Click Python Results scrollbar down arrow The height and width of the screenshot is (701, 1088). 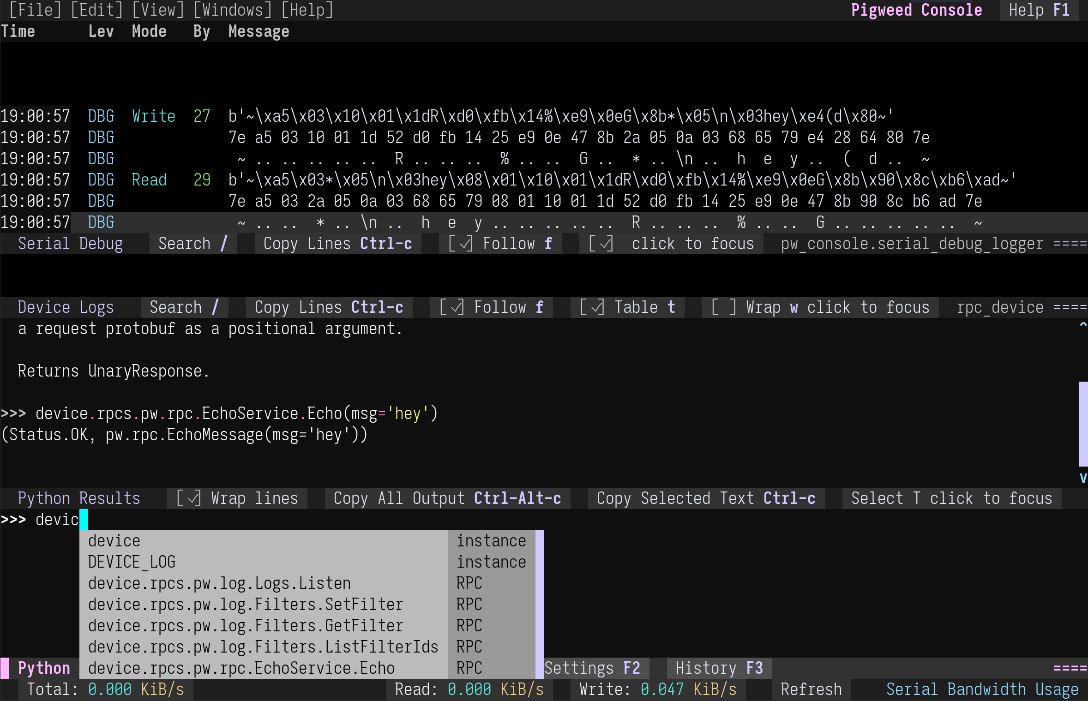click(1082, 478)
